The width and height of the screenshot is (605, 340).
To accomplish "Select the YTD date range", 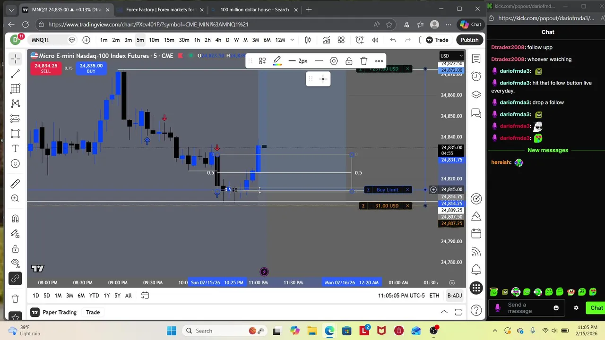I will click(94, 296).
